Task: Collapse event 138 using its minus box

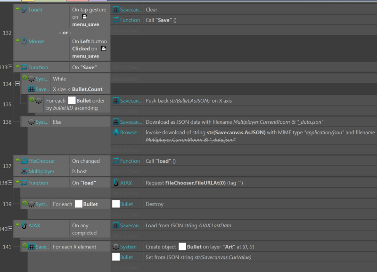Action: tap(10, 183)
